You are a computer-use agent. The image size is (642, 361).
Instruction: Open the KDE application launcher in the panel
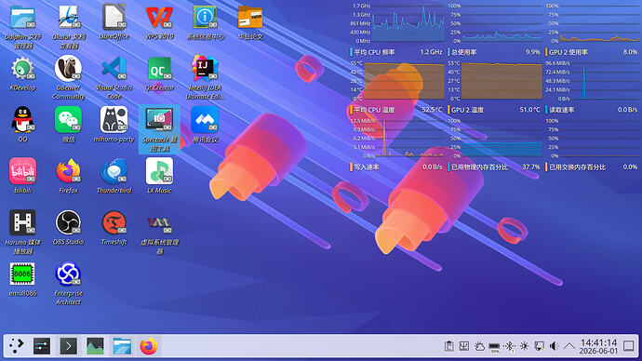click(17, 346)
